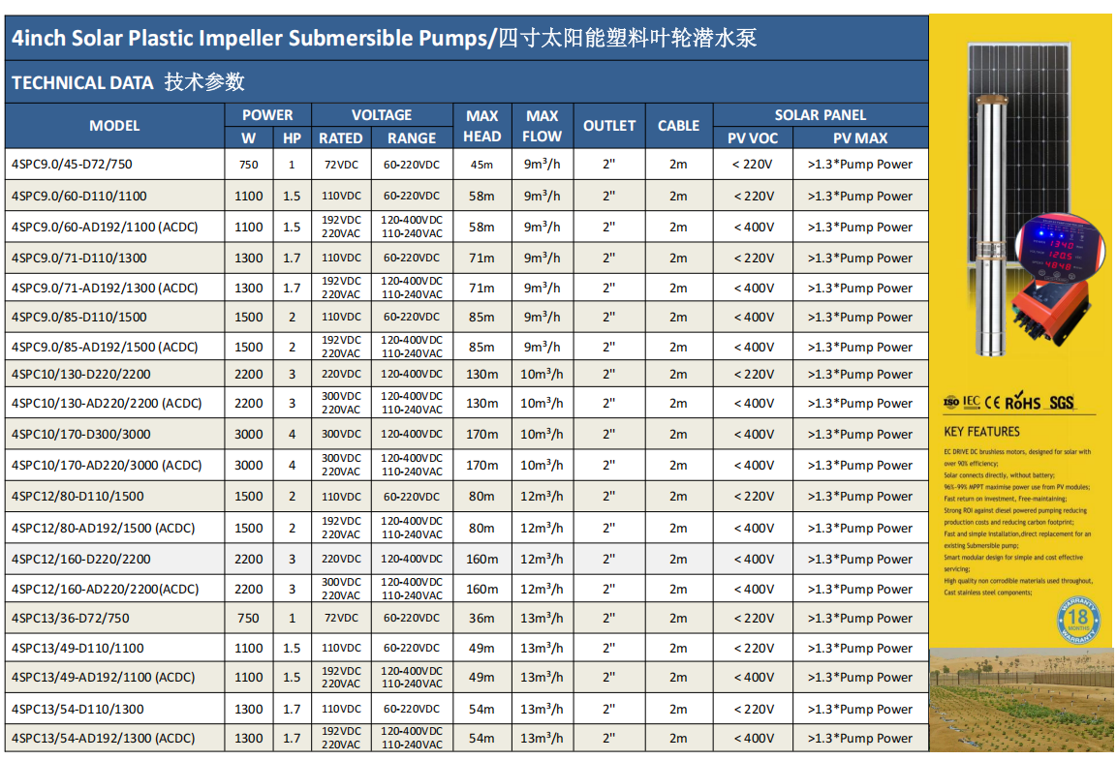Click the PV VOC sub-header
Screen dimensions: 1117x760
753,138
